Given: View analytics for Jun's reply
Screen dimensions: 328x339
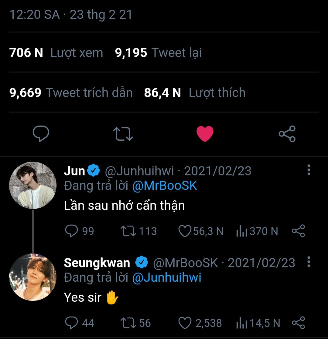Looking at the screenshot, I should pyautogui.click(x=241, y=231).
